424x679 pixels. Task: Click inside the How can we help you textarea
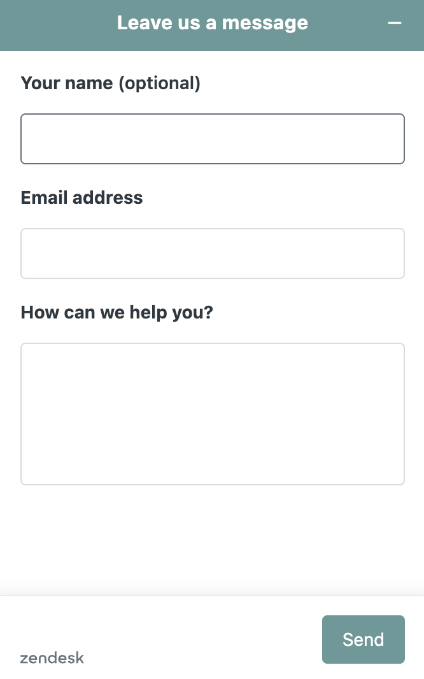point(213,414)
